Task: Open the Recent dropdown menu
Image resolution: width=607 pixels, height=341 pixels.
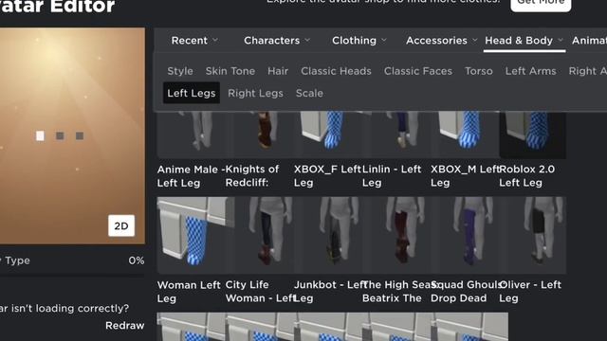Action: pos(194,41)
